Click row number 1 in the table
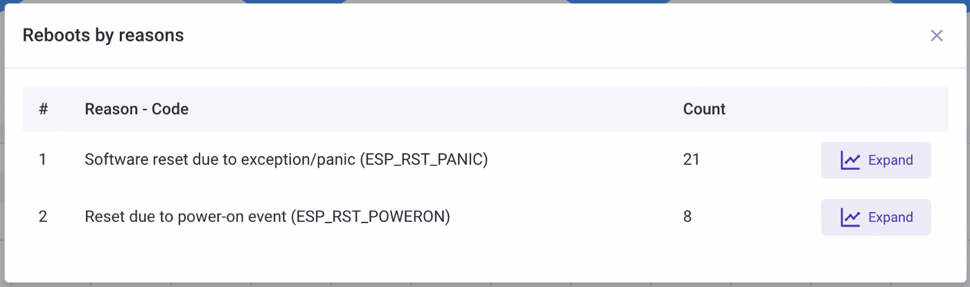Image resolution: width=970 pixels, height=287 pixels. tap(43, 160)
